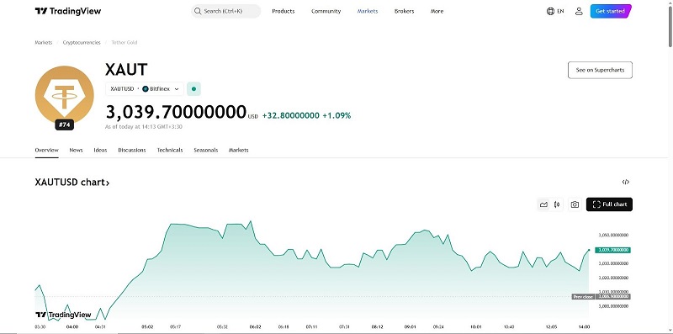Open the Products menu

[284, 11]
